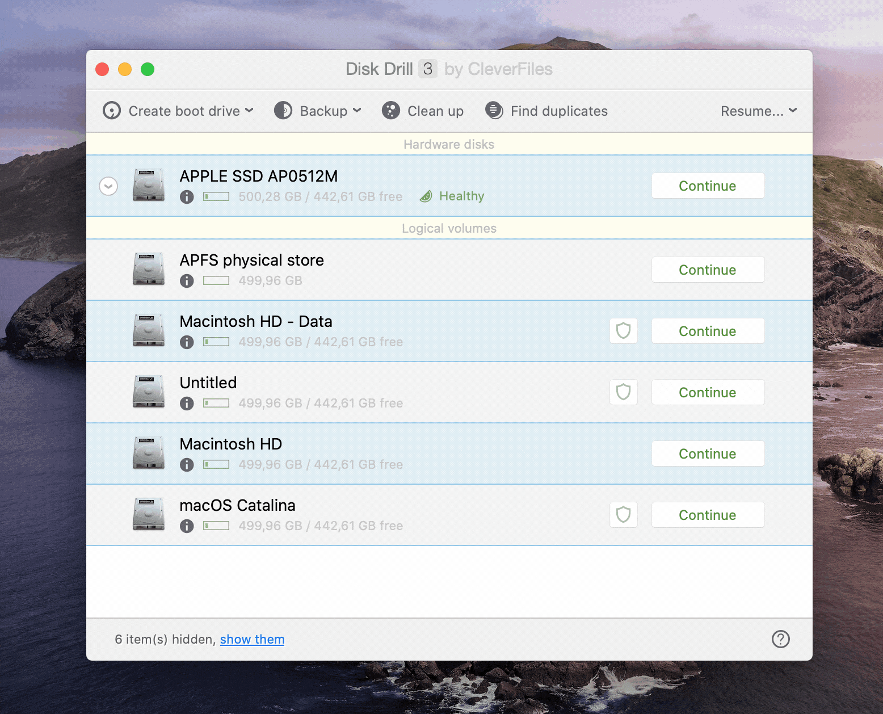Viewport: 883px width, 714px height.
Task: Open help via question mark icon
Action: 781,639
